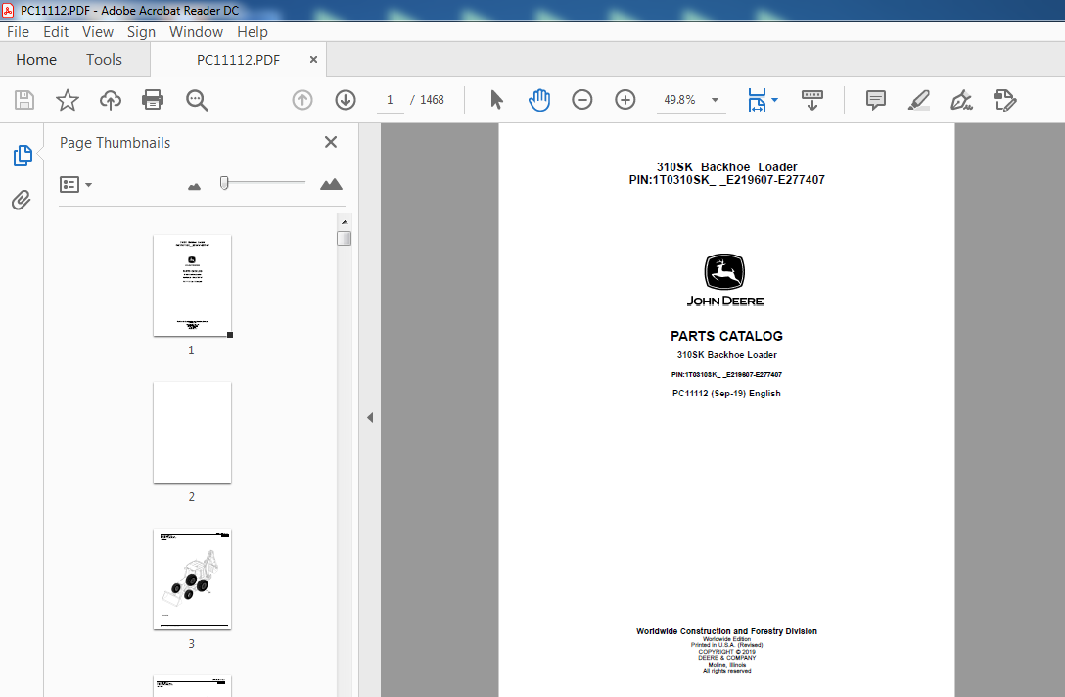The height and width of the screenshot is (697, 1065).
Task: Switch to the Tools tab
Action: click(x=104, y=59)
